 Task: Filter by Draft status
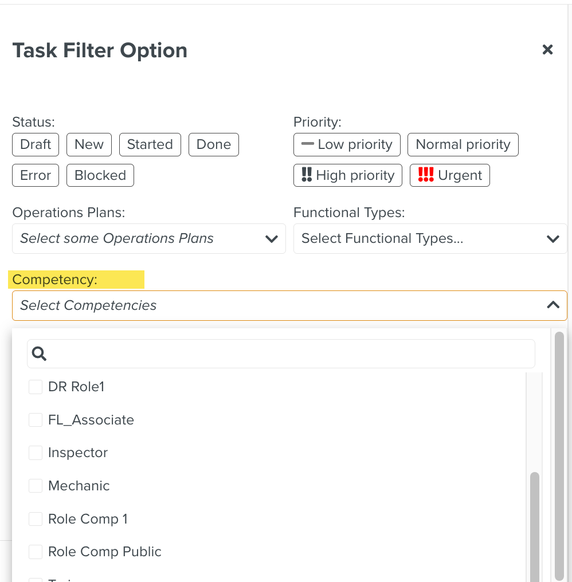click(x=36, y=144)
